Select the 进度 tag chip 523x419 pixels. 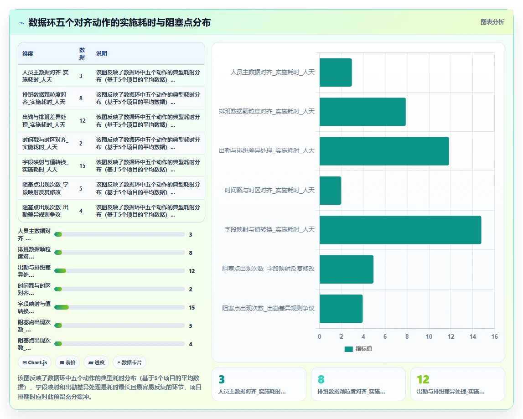(x=96, y=362)
